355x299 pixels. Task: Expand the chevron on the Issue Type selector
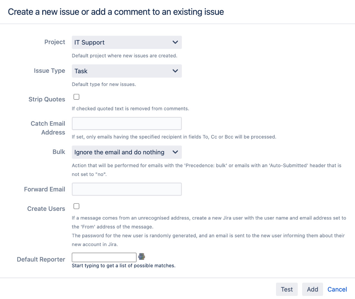[175, 71]
